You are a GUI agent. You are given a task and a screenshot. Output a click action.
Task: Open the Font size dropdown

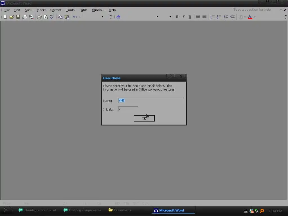(170, 17)
